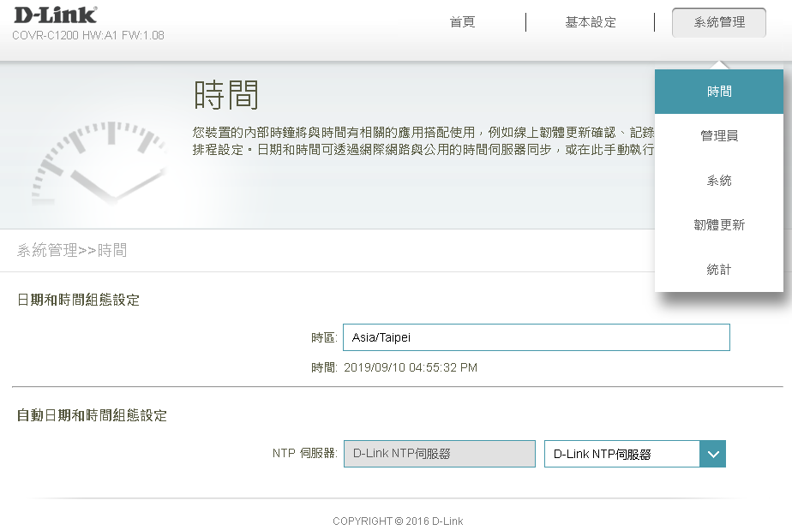Select 時間 in the dropdown menu
Screen dimensions: 792x530
(x=718, y=92)
